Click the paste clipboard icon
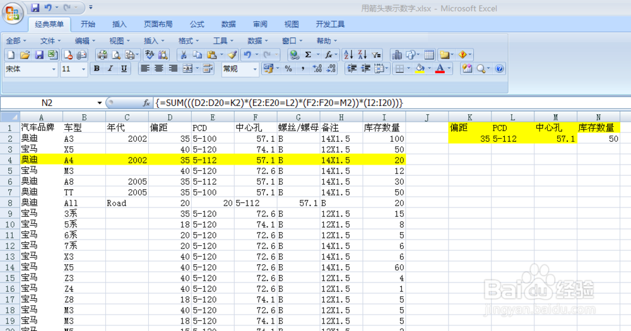 click(211, 55)
